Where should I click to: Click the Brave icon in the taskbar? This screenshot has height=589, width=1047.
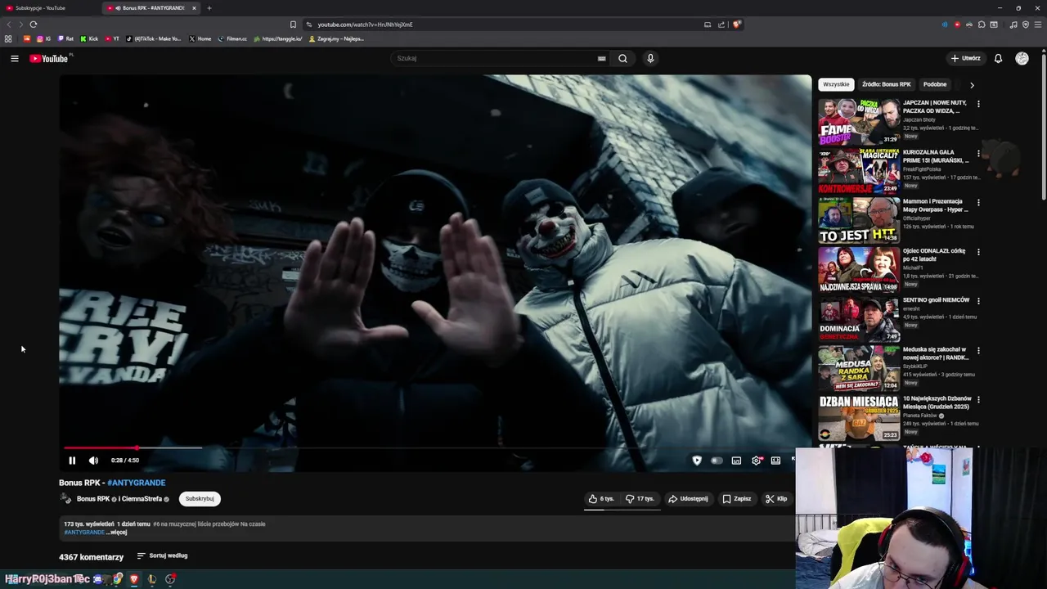134,579
